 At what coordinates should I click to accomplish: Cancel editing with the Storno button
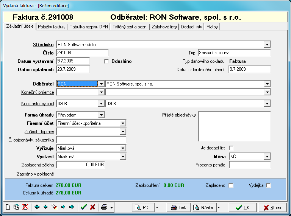pos(273,207)
